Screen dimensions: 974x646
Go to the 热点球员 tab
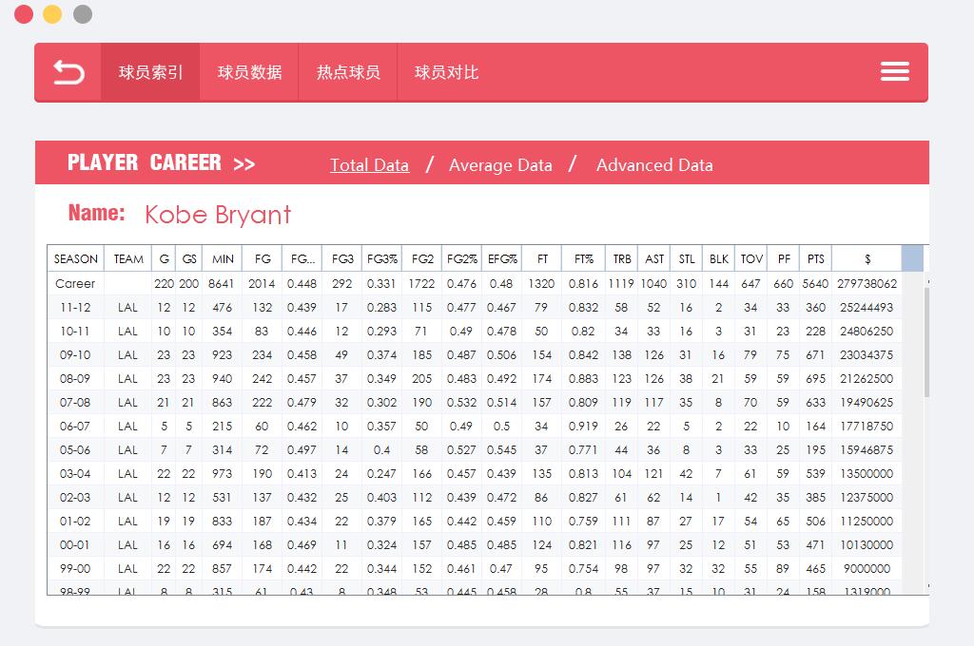[x=348, y=72]
